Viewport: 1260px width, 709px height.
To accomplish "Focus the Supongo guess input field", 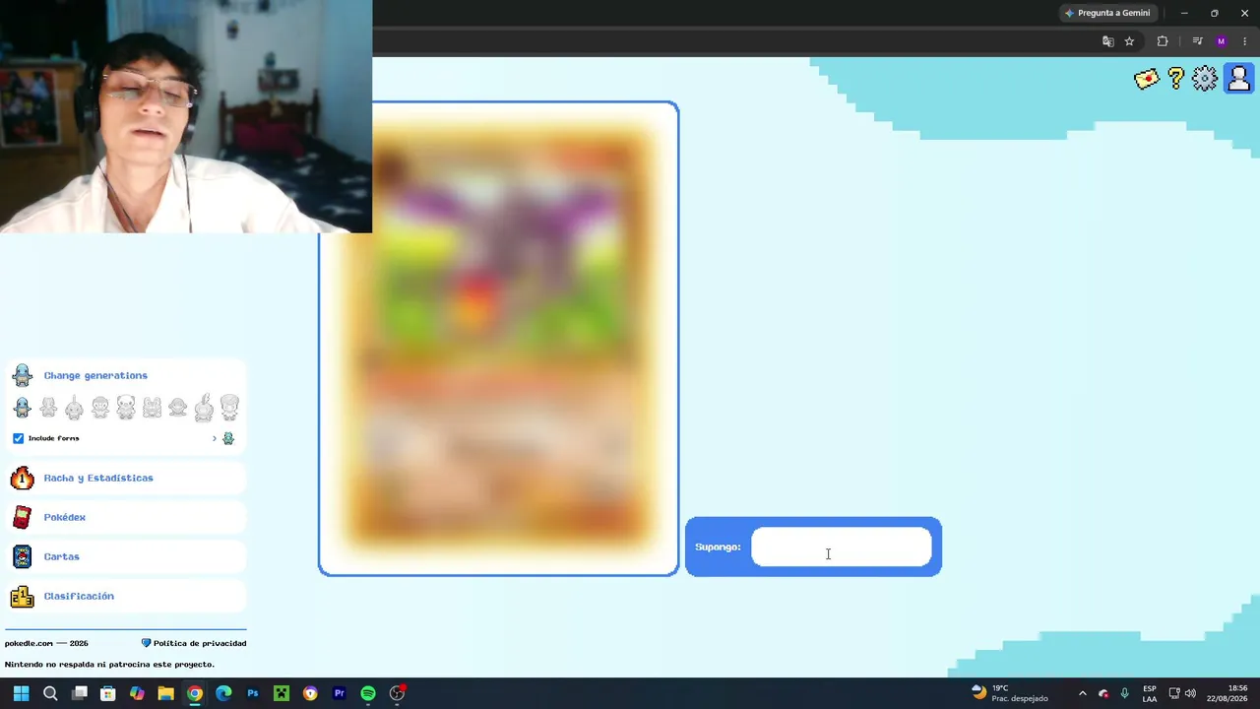I will pos(842,547).
